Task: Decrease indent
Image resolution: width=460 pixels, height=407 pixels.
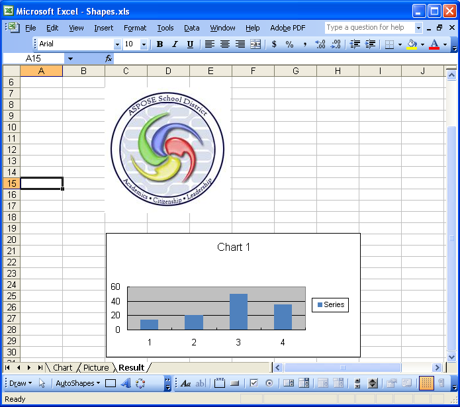Action: click(355, 44)
